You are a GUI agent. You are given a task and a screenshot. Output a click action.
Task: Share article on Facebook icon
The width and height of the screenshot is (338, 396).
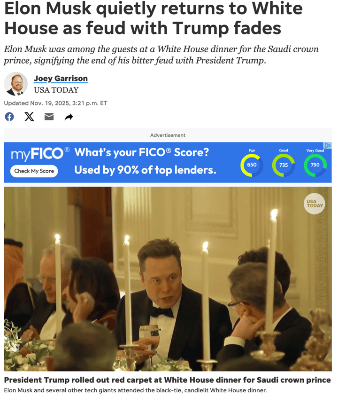coord(9,117)
